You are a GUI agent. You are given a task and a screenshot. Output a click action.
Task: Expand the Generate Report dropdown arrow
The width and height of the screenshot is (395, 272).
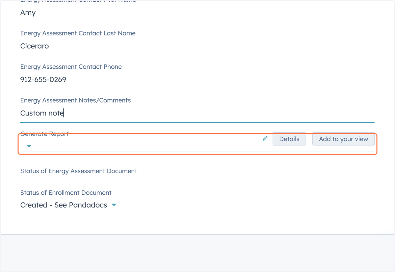click(29, 146)
